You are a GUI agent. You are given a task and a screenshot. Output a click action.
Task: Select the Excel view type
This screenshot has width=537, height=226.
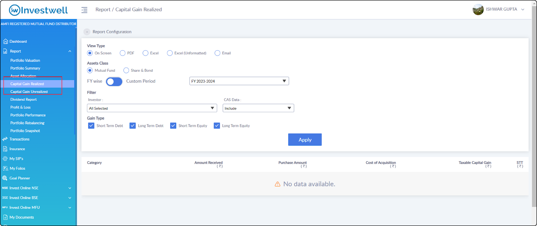tap(145, 53)
